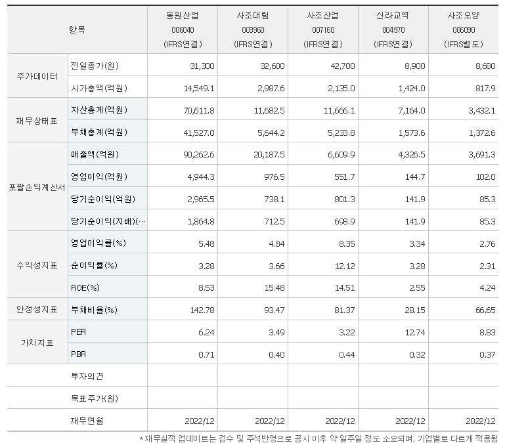Select the 0.32 PBR value

417,354
